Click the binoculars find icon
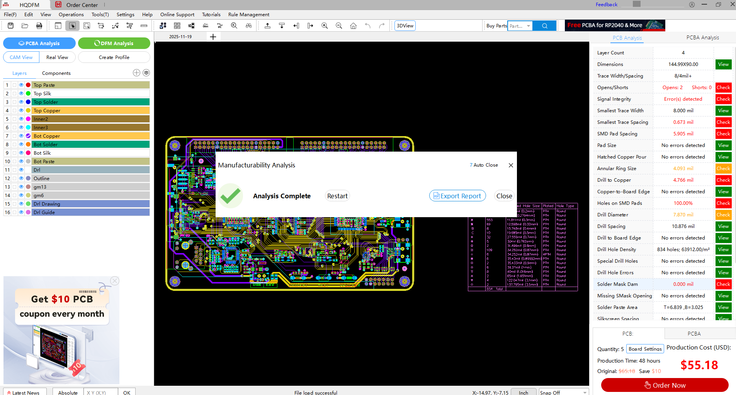 tap(248, 26)
